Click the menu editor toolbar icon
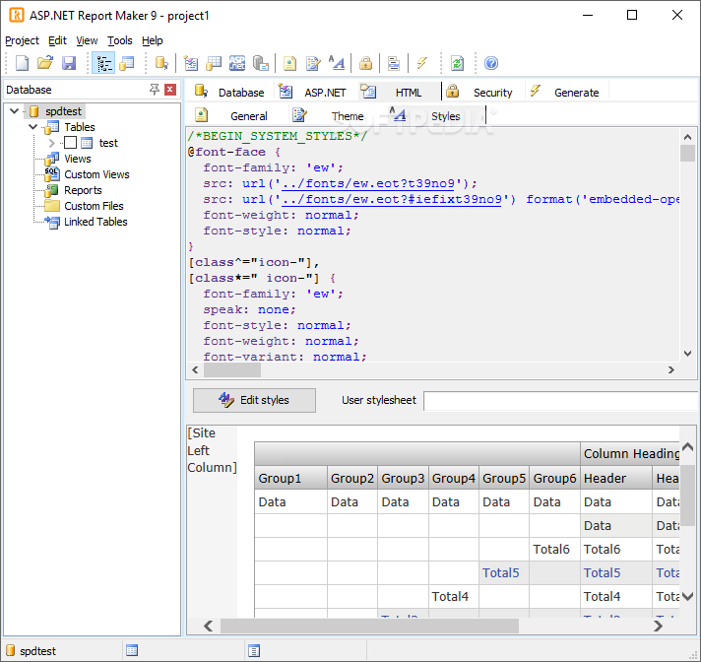The height and width of the screenshot is (662, 701). coord(394,63)
